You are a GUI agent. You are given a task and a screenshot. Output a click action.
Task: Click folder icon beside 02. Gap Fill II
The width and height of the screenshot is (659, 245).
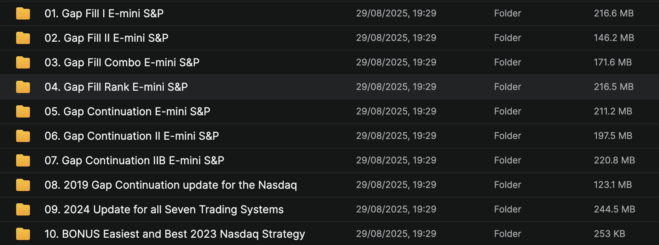[x=23, y=38]
